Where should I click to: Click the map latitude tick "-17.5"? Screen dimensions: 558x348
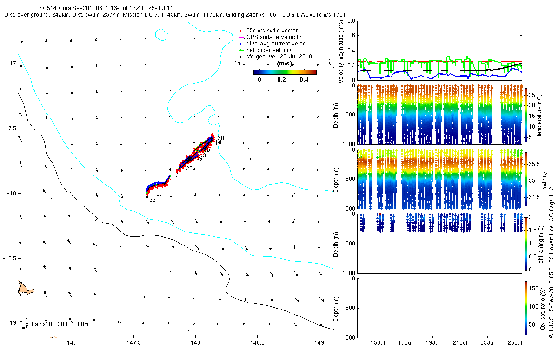point(9,129)
